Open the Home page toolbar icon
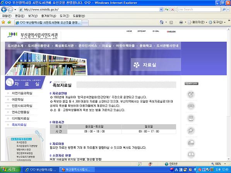The height and width of the screenshot is (173, 231). point(162,22)
